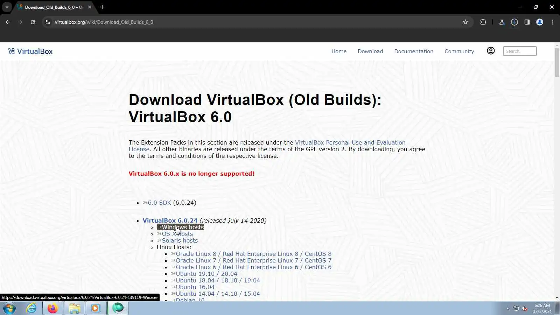Open the tab search dropdown arrow
The width and height of the screenshot is (560, 315).
click(7, 7)
